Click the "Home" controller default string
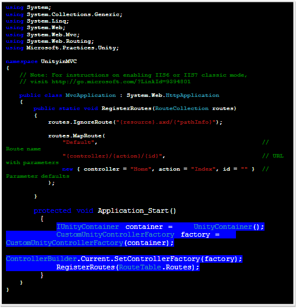Screen dimensions: 296x308 pos(141,169)
